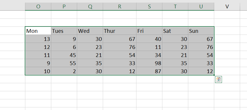Select the cell with value 87
The width and height of the screenshot is (247, 110).
(149, 71)
